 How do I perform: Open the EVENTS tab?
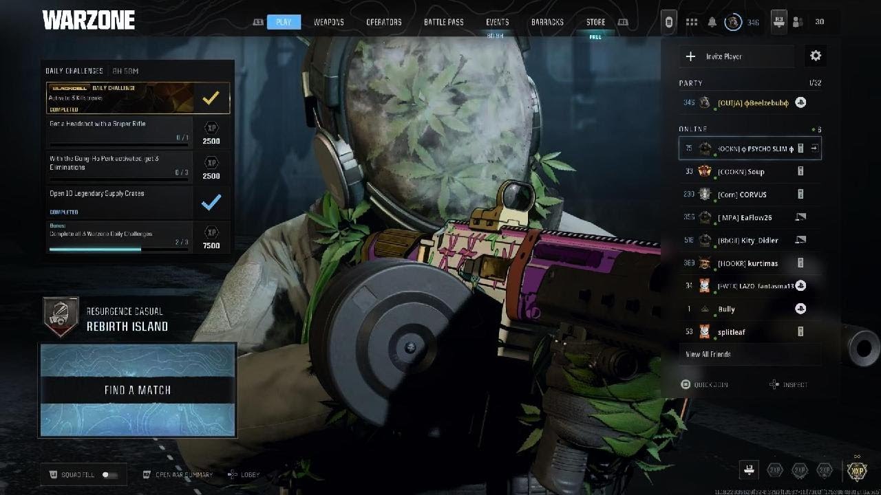click(497, 22)
